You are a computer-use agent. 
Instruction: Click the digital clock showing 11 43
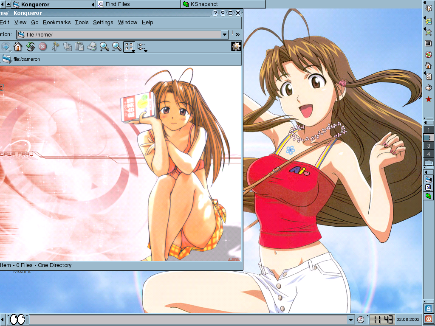[x=383, y=320]
